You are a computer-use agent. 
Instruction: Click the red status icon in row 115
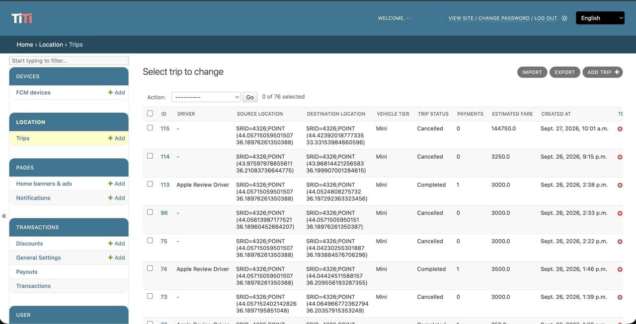click(620, 129)
